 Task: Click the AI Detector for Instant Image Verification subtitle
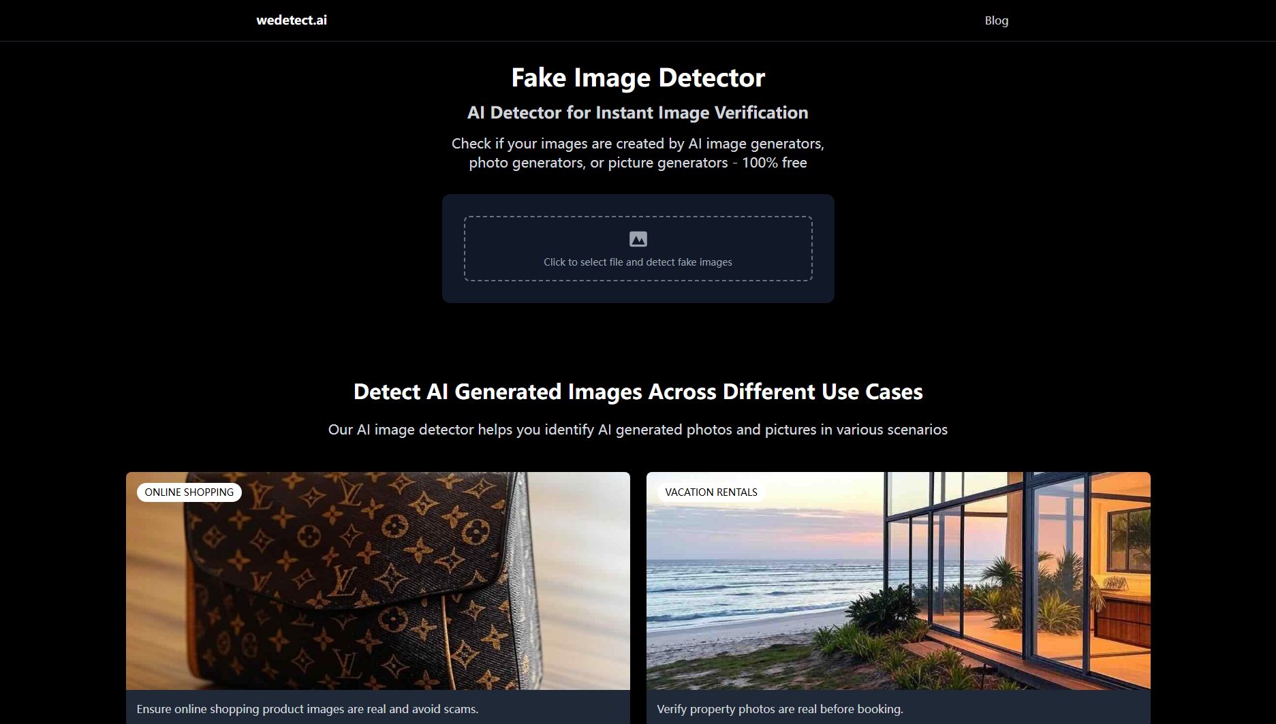(x=637, y=112)
